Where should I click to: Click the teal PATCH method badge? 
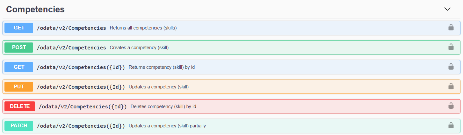pyautogui.click(x=19, y=126)
